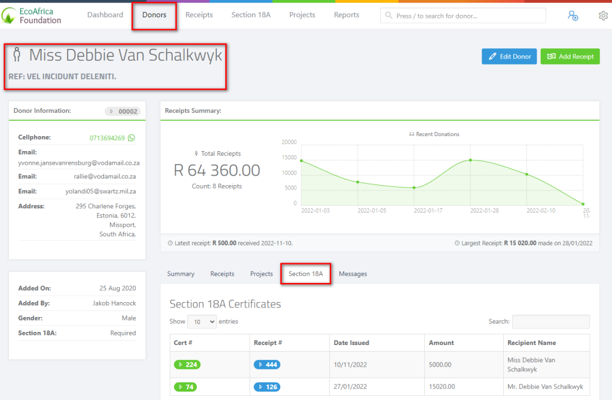
Task: Open the Reports menu item
Action: click(x=346, y=15)
